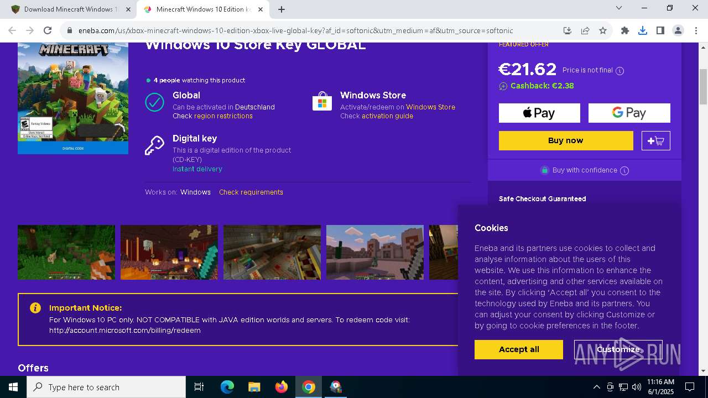Customize cookie preferences
This screenshot has height=398, width=708.
click(618, 349)
